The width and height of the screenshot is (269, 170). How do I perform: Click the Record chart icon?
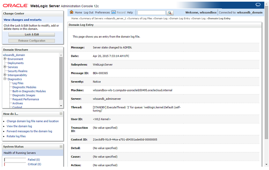(113, 12)
